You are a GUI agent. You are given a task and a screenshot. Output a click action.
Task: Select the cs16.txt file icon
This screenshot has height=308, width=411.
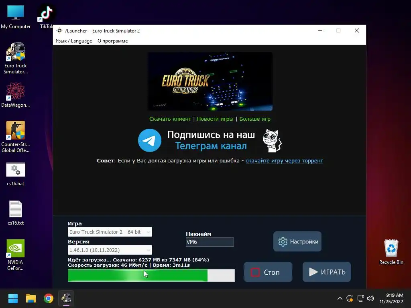tap(16, 213)
